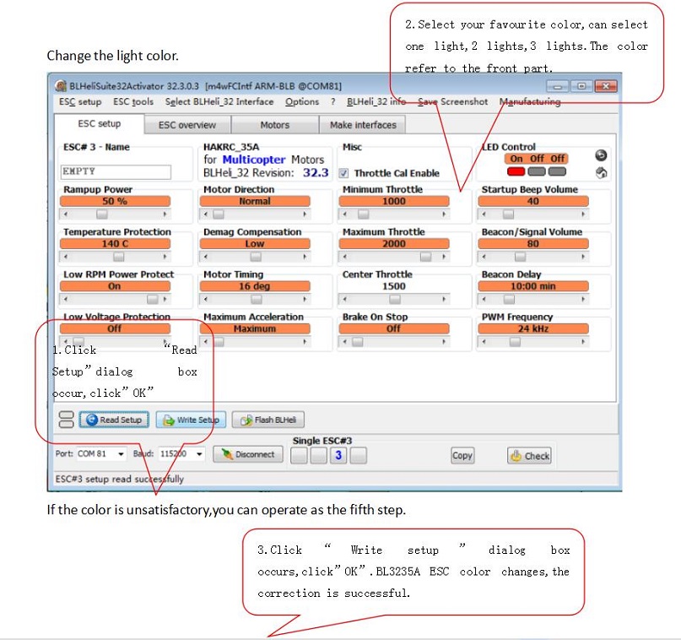681x640 pixels.
Task: Click the ESC Name input field showing EMPTY
Action: tap(116, 171)
